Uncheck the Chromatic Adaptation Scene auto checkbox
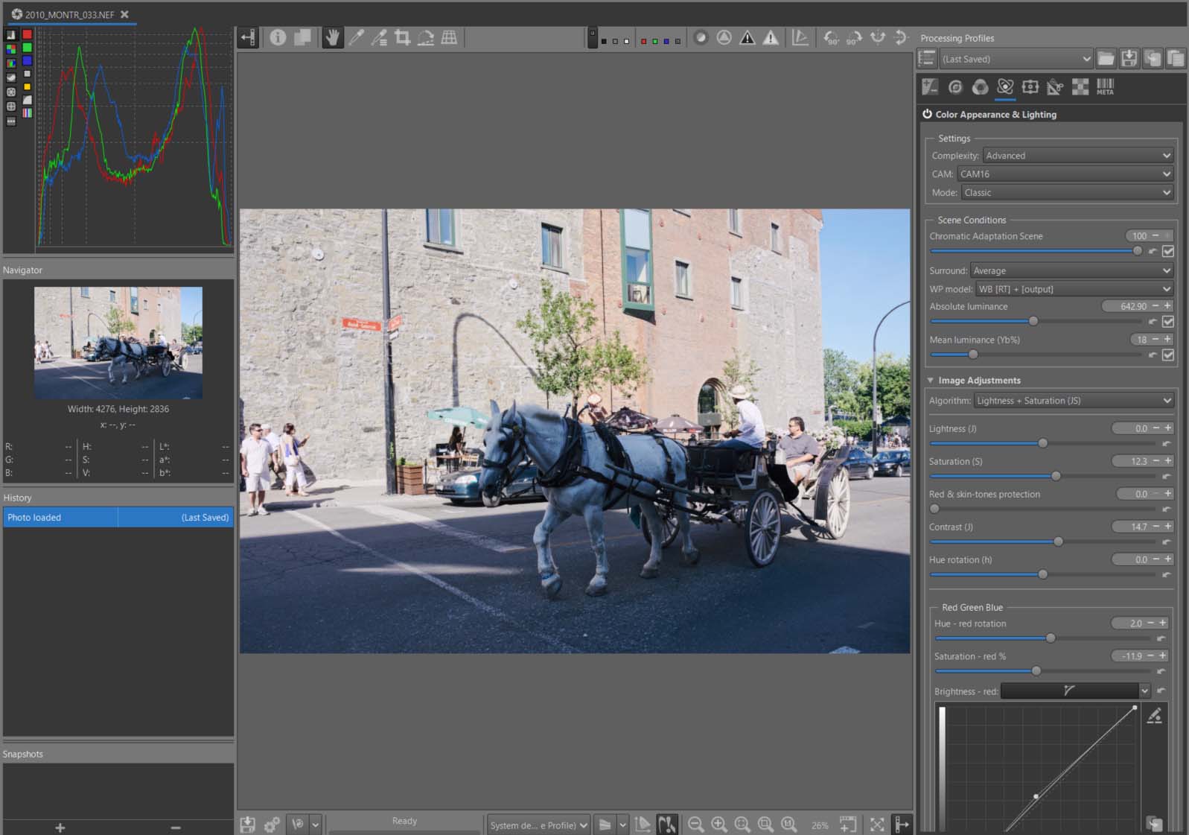 [1167, 251]
